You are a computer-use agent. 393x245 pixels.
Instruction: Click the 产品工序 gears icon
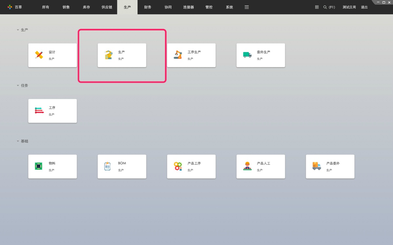(178, 166)
